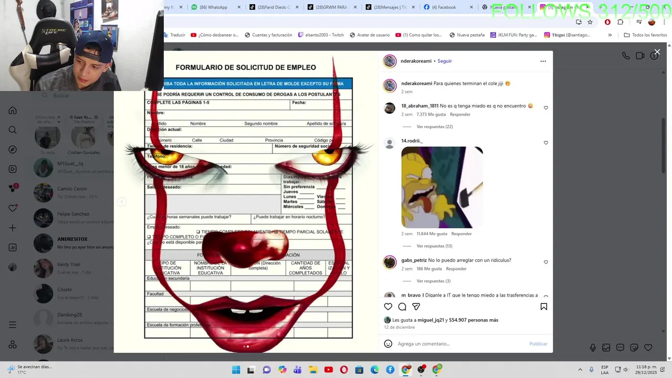Viewport: 672px width, 378px height.
Task: Open the Homer Simpson GIF in comments
Action: (x=442, y=187)
